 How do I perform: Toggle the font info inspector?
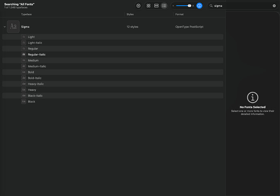click(x=199, y=6)
